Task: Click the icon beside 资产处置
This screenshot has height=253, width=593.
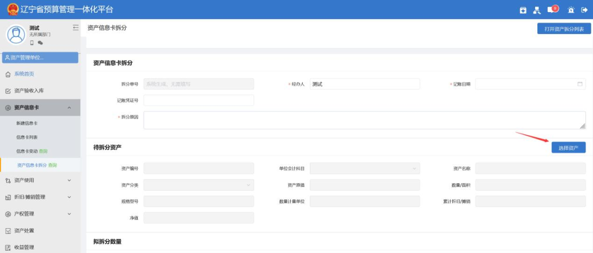Action: point(8,230)
